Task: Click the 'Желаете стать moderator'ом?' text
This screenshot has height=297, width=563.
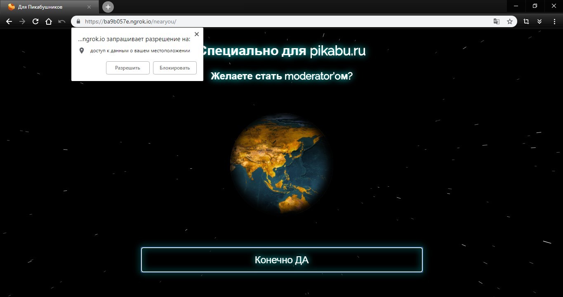Action: tap(282, 76)
